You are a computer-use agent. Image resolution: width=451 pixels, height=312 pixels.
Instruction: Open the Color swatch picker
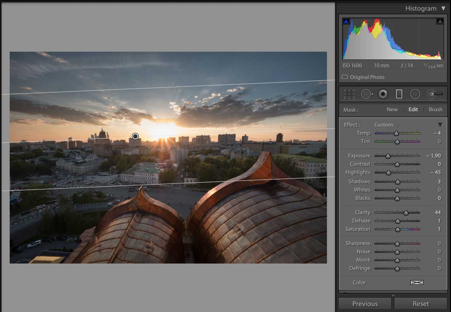(x=417, y=283)
